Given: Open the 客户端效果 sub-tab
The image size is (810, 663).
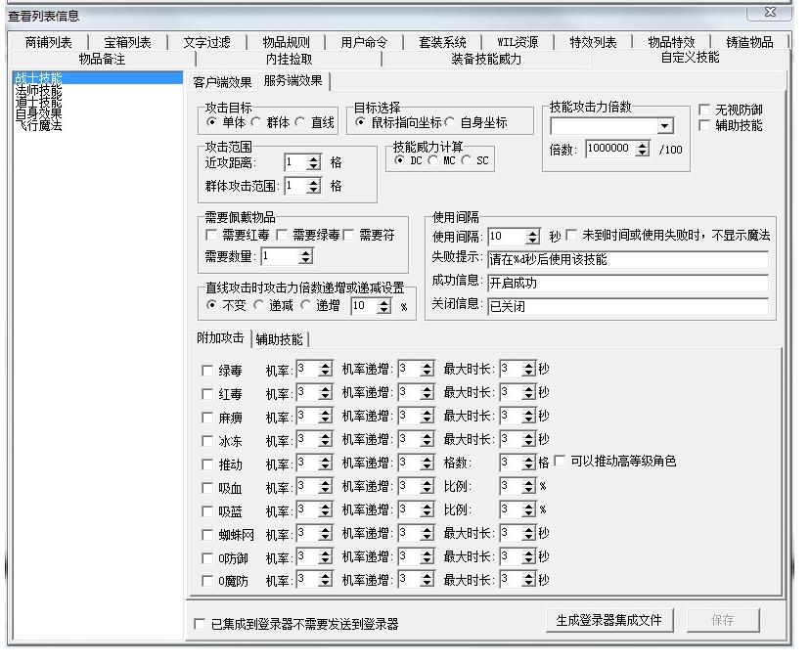Looking at the screenshot, I should click(222, 82).
